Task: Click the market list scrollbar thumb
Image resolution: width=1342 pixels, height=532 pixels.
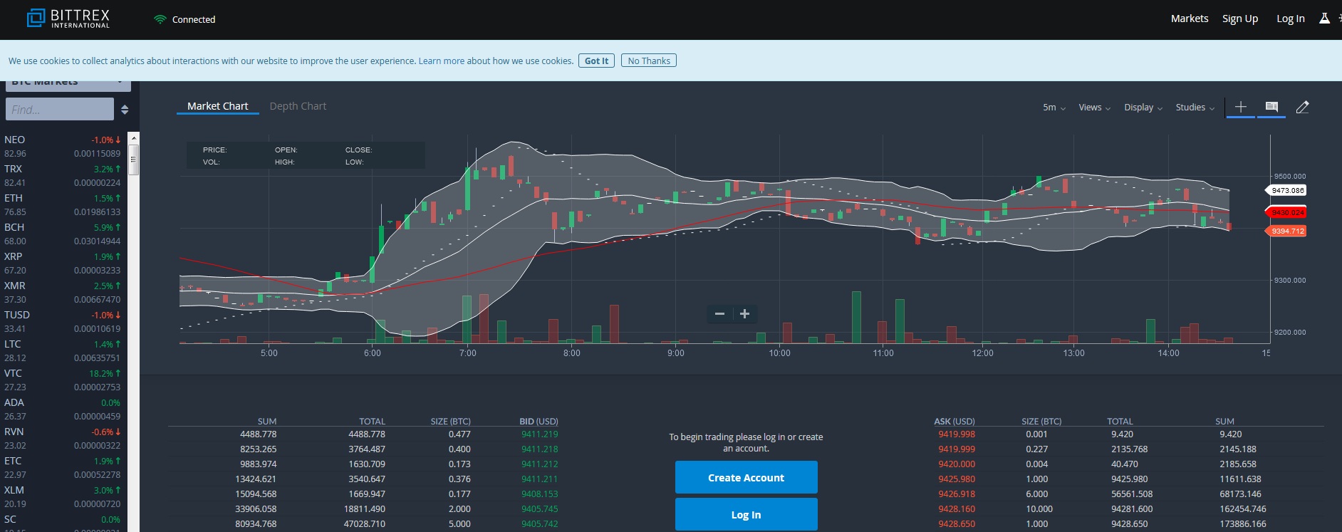Action: click(133, 159)
